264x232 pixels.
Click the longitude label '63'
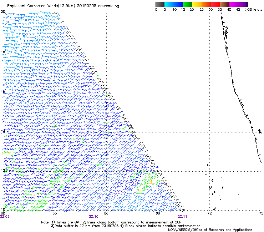click(x=55, y=213)
